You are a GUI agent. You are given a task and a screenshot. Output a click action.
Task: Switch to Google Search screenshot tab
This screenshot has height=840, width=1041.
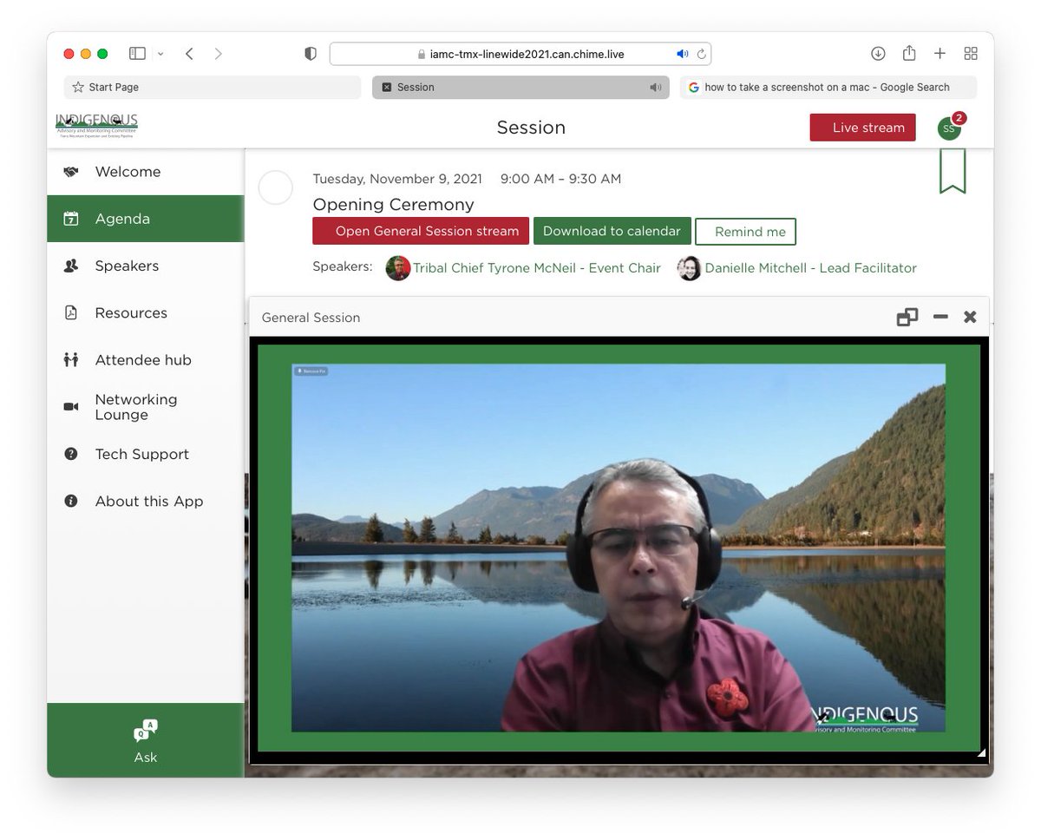tap(828, 87)
